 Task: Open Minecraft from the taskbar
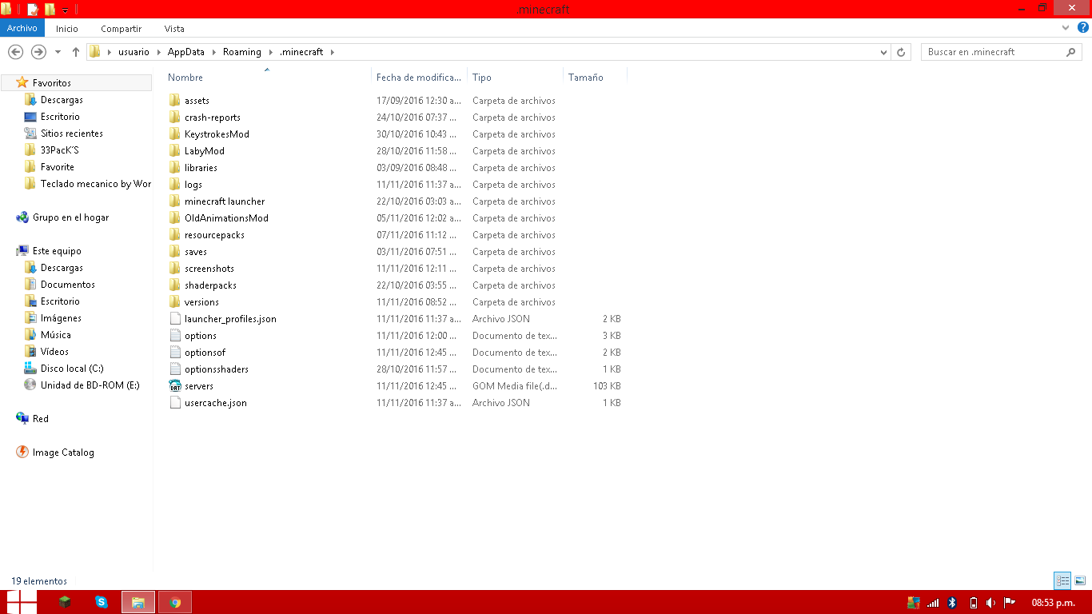click(65, 602)
